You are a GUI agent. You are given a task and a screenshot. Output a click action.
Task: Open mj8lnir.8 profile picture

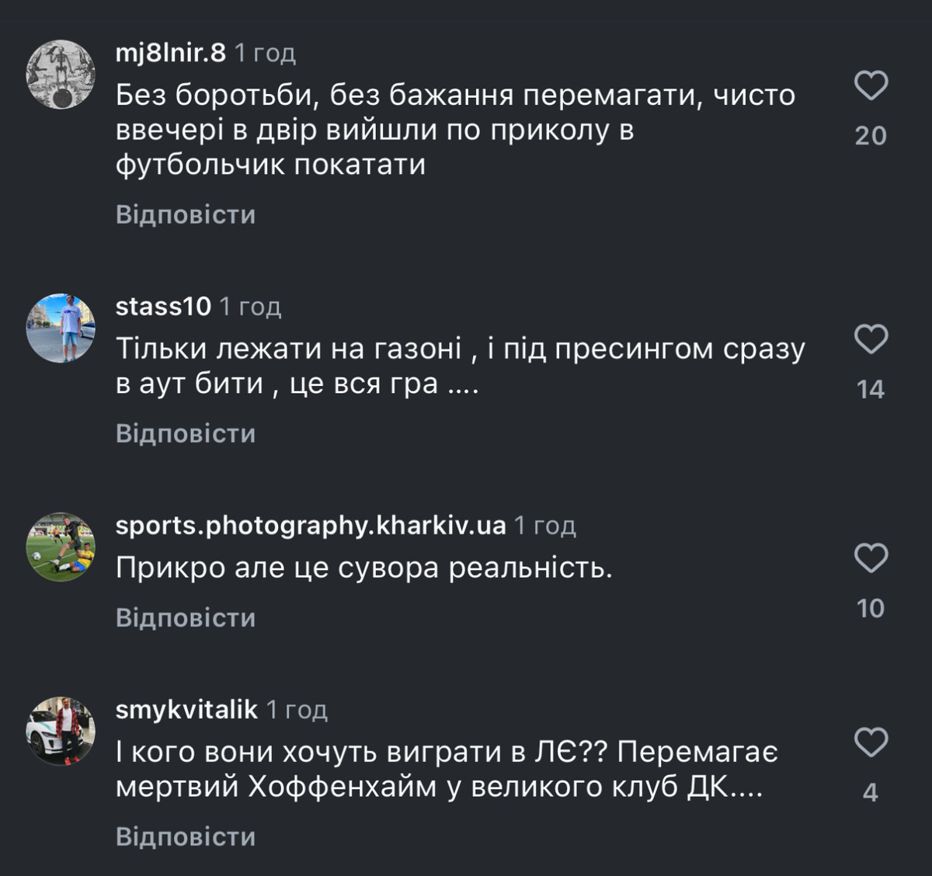(61, 75)
